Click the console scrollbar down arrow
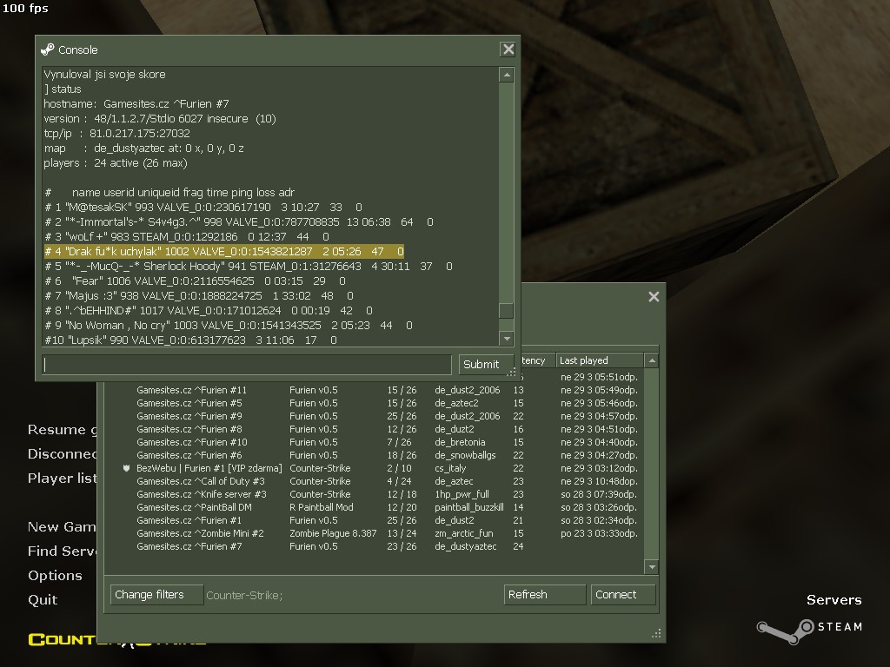Viewport: 890px width, 667px height. 507,338
